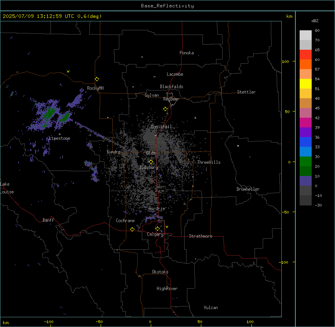This screenshot has width=335, height=327.
Task: Click the Banff label
Action: [48, 220]
